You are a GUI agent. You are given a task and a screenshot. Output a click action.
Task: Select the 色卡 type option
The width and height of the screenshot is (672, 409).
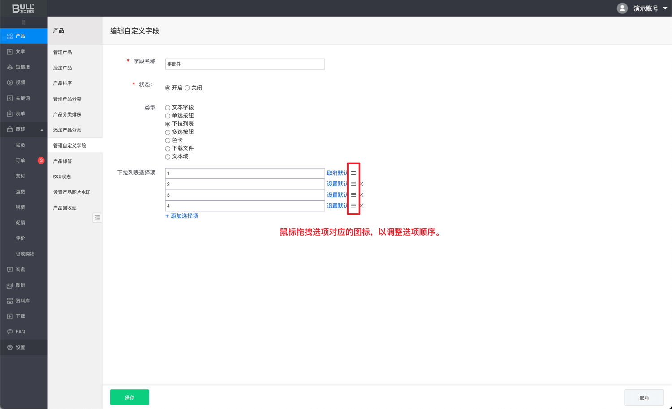168,140
